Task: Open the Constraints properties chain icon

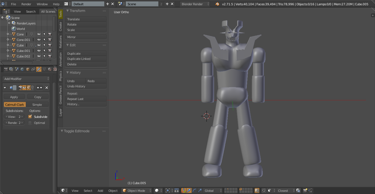Action: pos(33,69)
